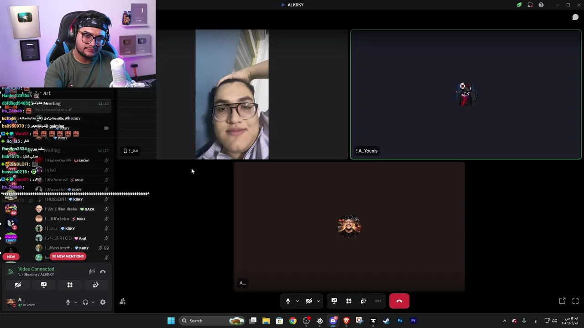The height and width of the screenshot is (328, 584).
Task: Mute microphone in call controls bar
Action: [x=288, y=301]
